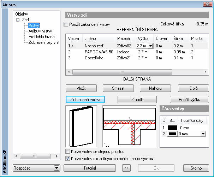Click tree panel horizontal scrollbar thumb
This screenshot has height=177, width=214.
35,156
